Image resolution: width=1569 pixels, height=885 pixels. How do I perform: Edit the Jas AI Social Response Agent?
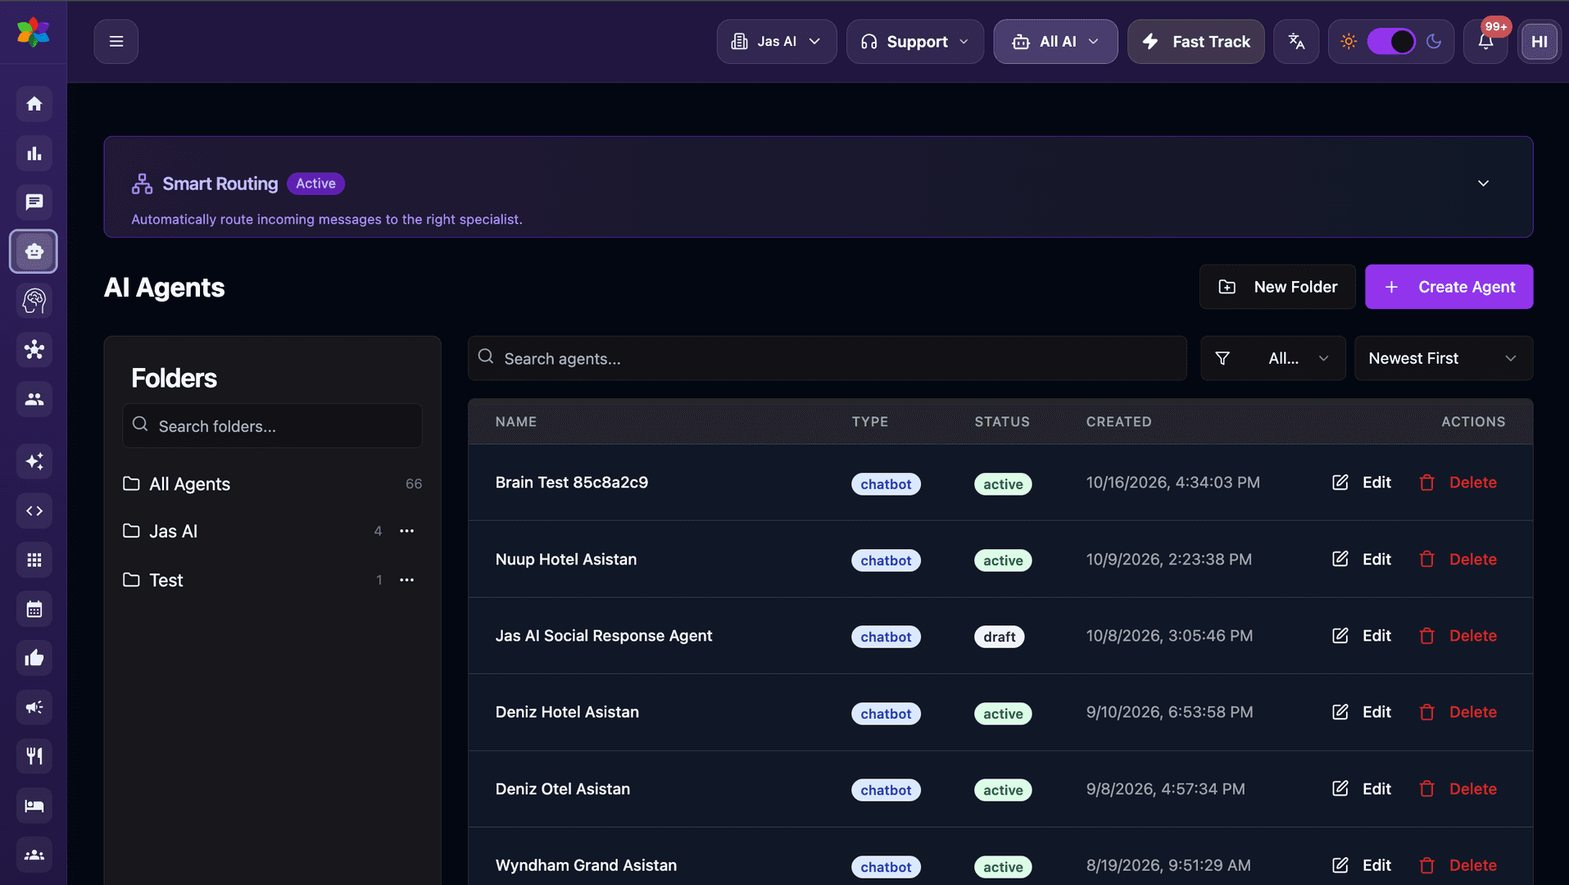click(1362, 636)
